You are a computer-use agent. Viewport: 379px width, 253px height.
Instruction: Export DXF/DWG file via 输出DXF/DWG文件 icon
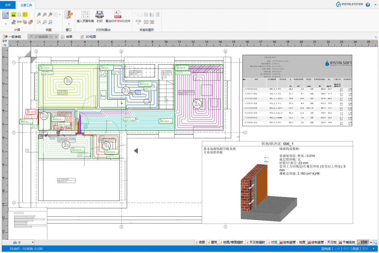[x=118, y=15]
